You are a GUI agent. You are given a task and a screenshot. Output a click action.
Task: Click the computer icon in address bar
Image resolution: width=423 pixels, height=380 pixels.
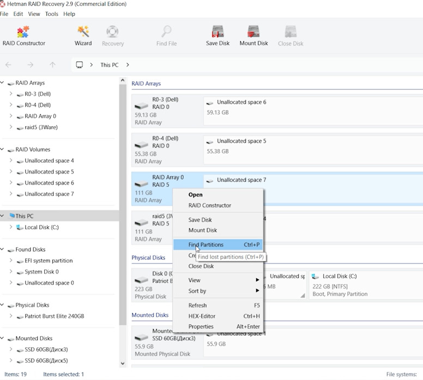click(80, 65)
